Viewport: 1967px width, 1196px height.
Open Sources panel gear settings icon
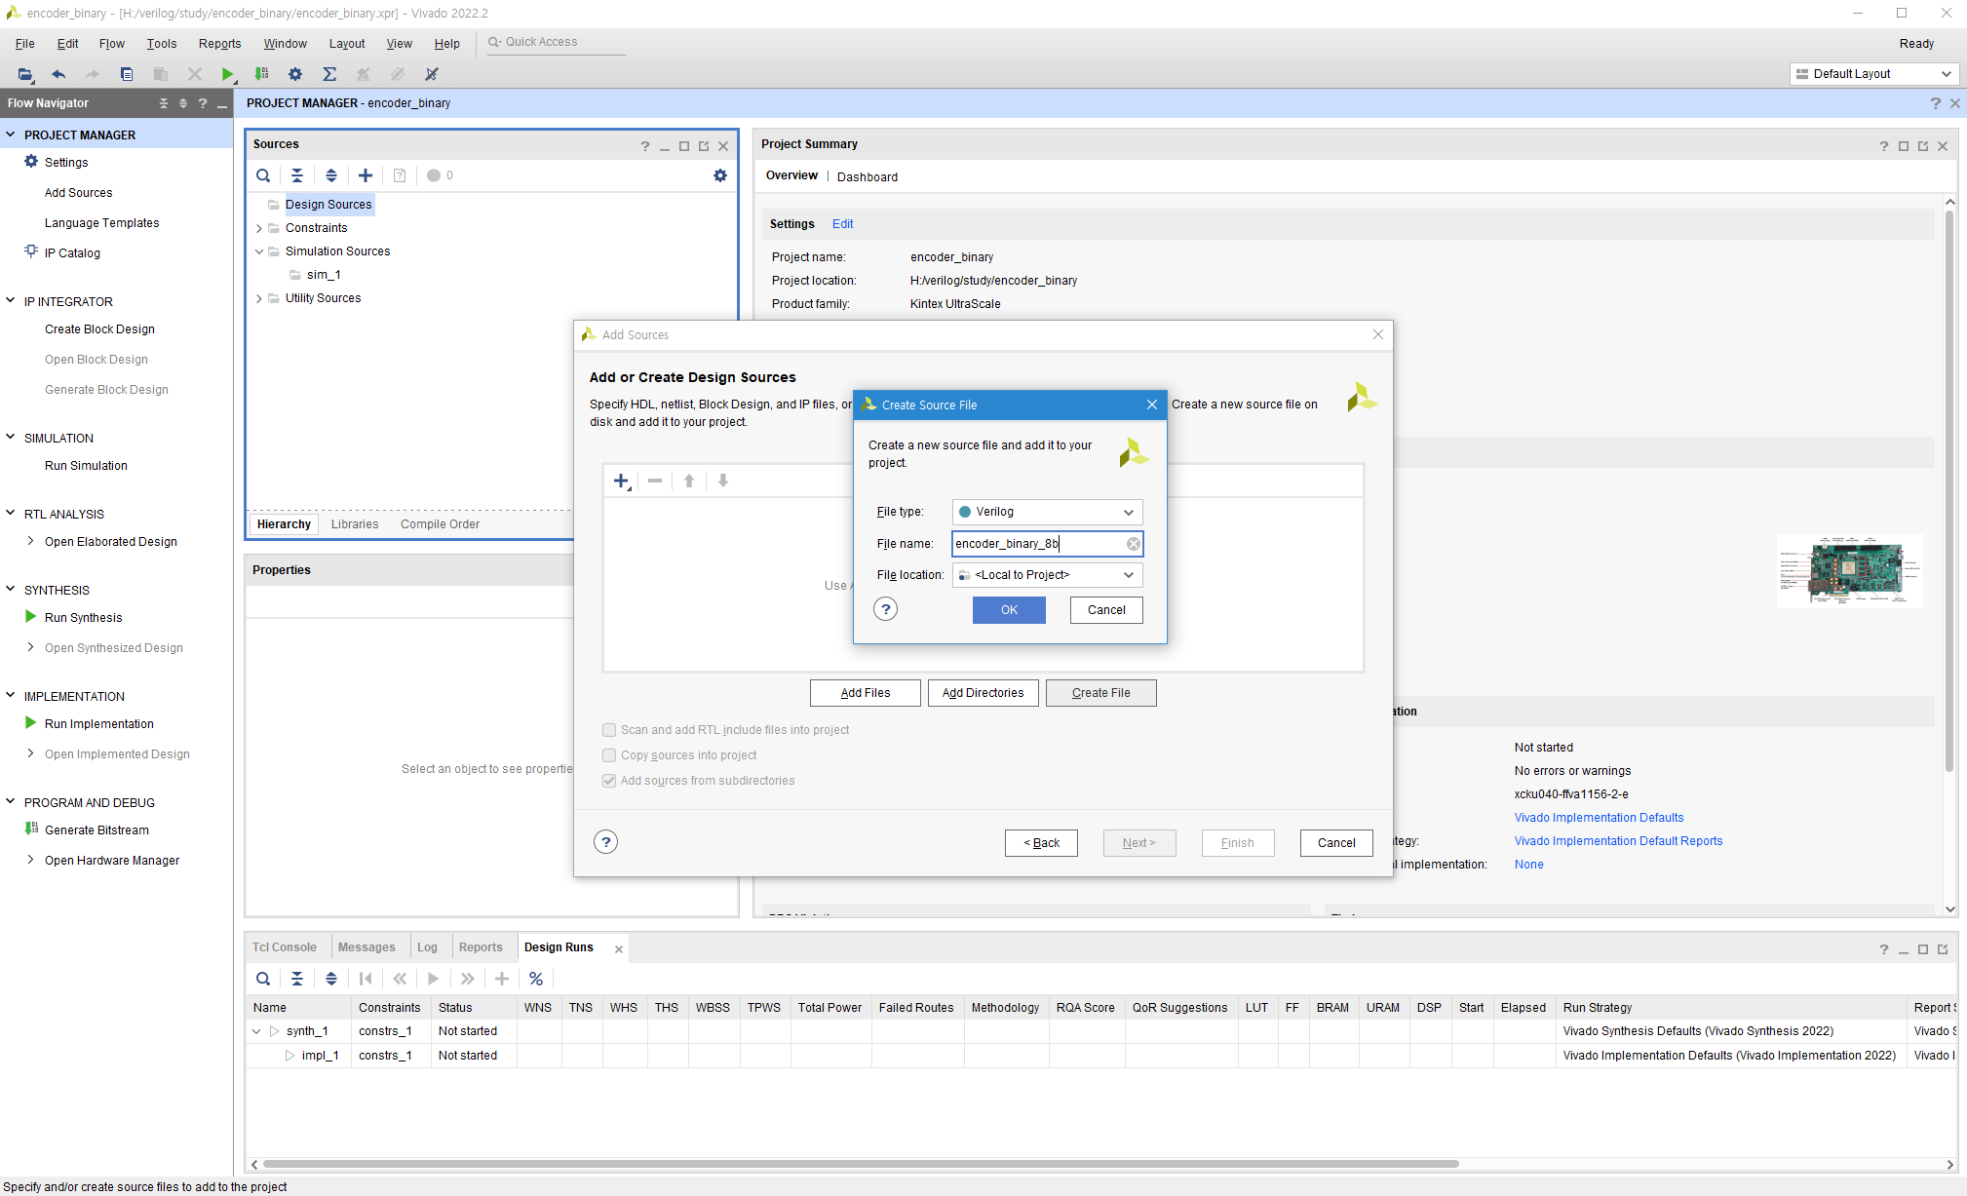tap(719, 175)
